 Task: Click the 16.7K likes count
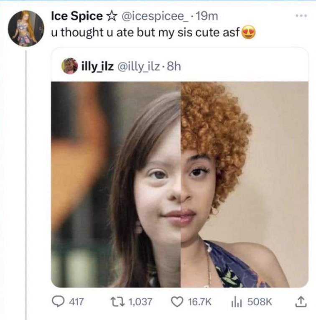[x=199, y=302]
